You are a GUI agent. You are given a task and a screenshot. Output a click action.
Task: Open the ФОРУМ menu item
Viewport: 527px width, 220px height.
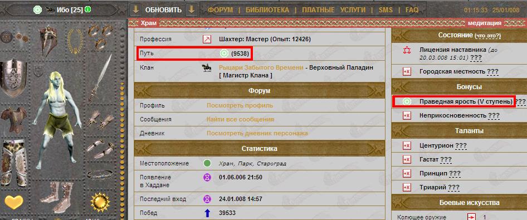click(220, 9)
